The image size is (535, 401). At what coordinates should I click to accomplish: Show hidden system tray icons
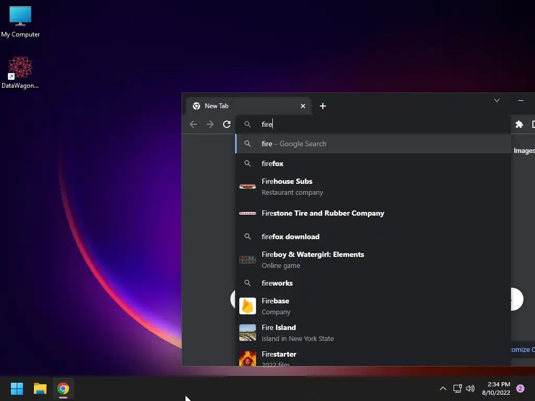click(443, 388)
